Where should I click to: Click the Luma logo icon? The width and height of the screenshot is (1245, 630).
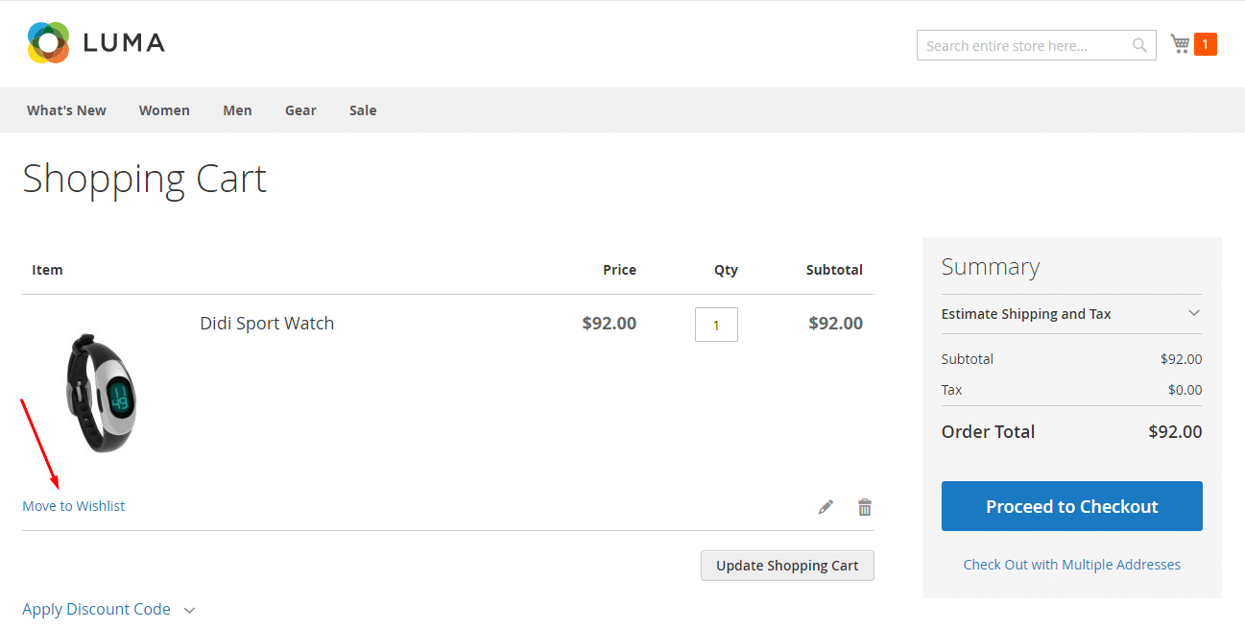(x=48, y=43)
